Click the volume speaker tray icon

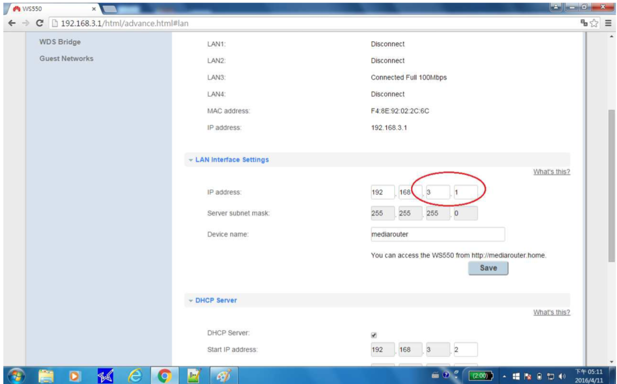[563, 376]
